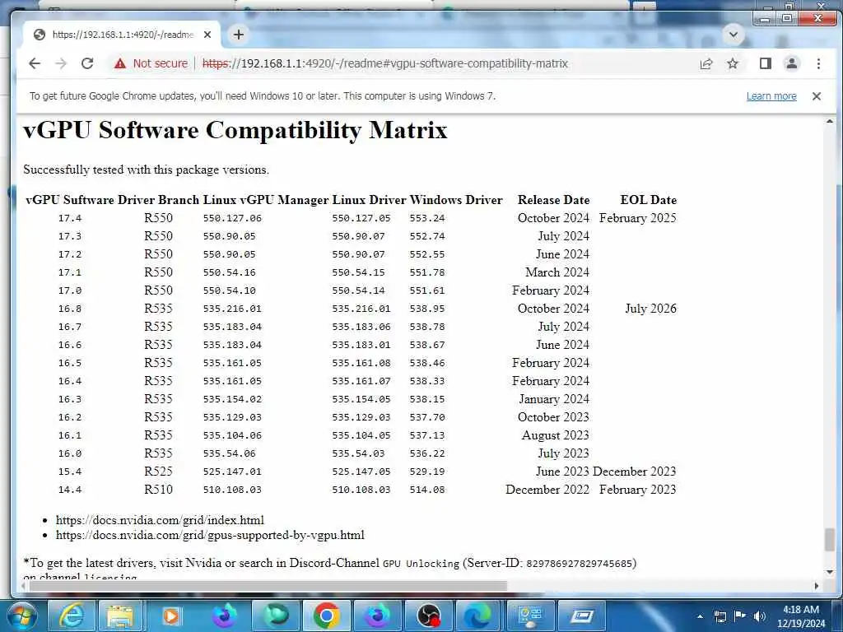Select version 17.4 in the table

[x=70, y=218]
